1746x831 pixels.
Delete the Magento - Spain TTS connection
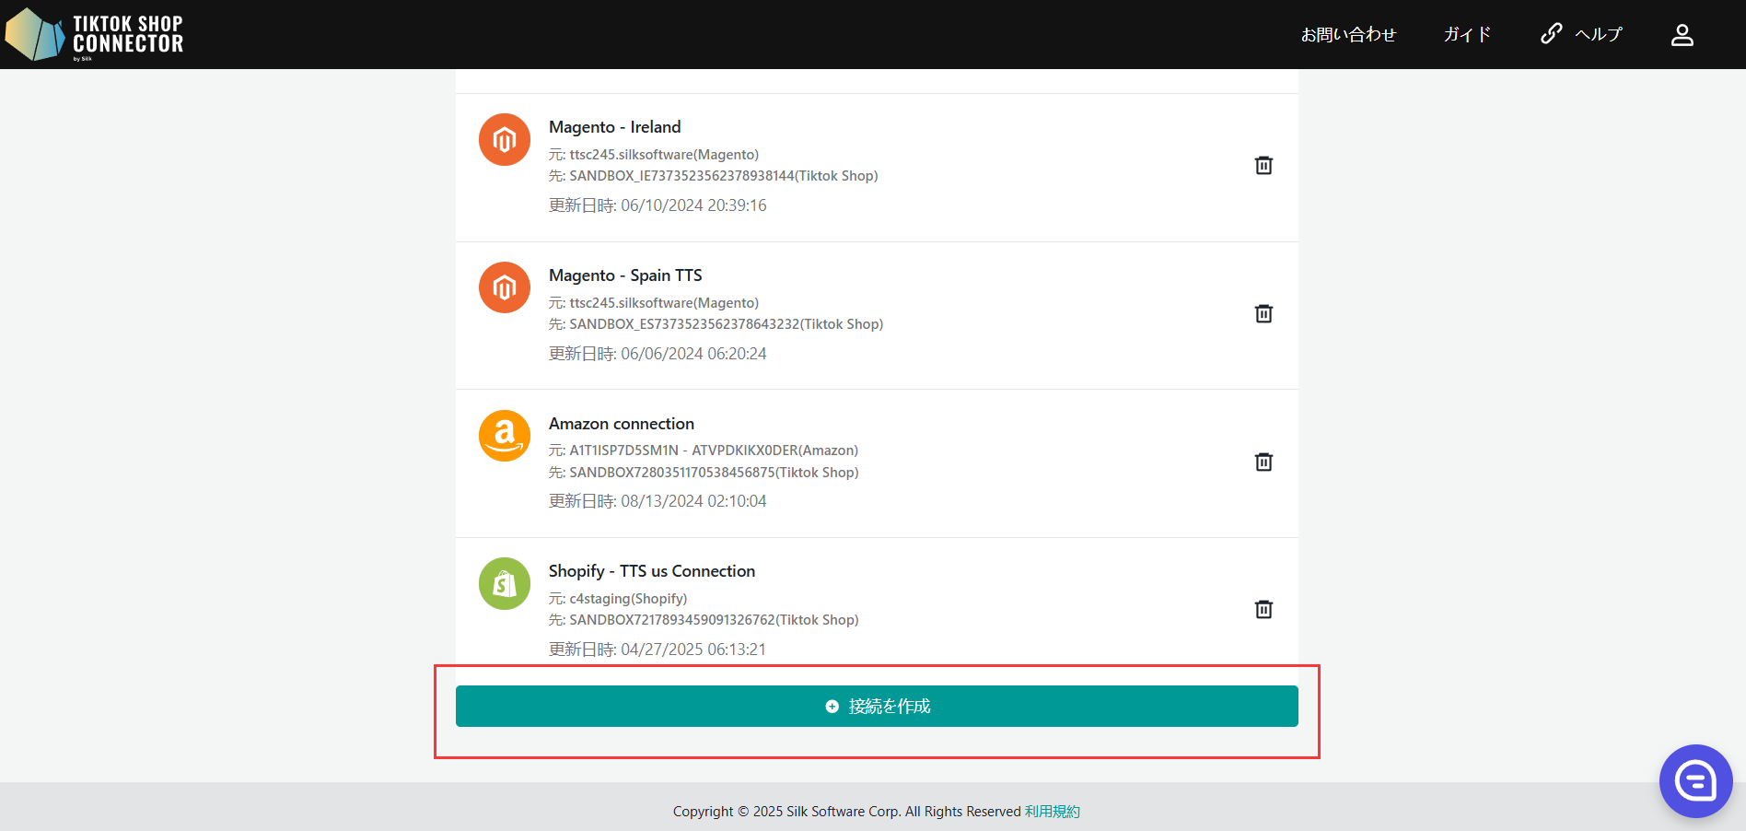(1263, 314)
